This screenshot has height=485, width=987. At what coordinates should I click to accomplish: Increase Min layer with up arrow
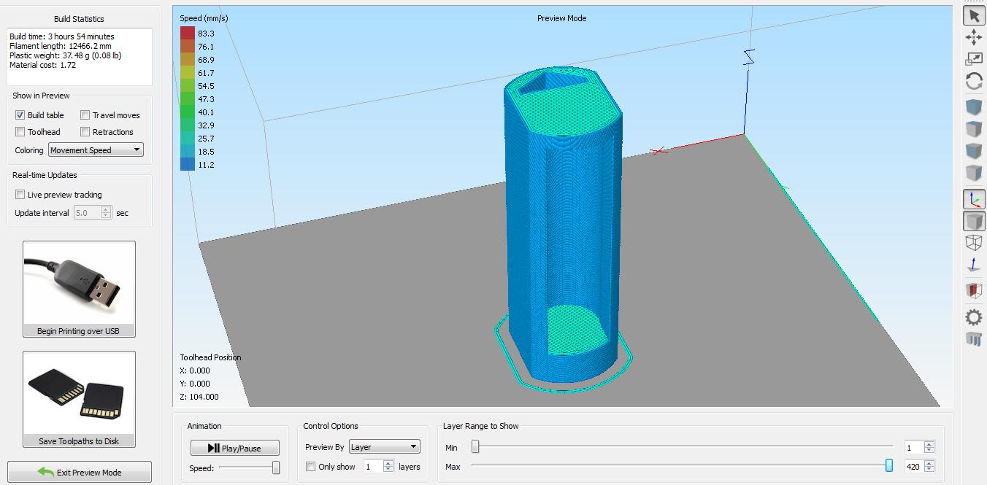point(929,444)
